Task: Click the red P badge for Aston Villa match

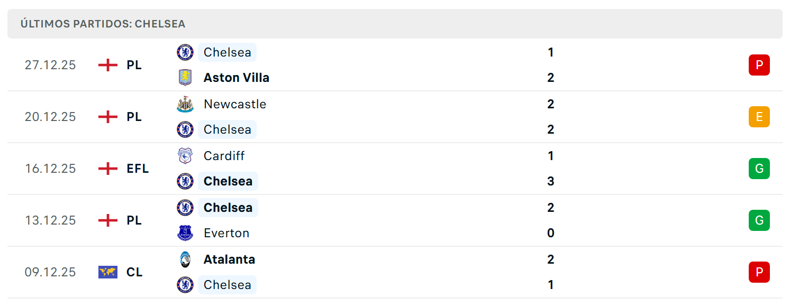Action: tap(759, 65)
